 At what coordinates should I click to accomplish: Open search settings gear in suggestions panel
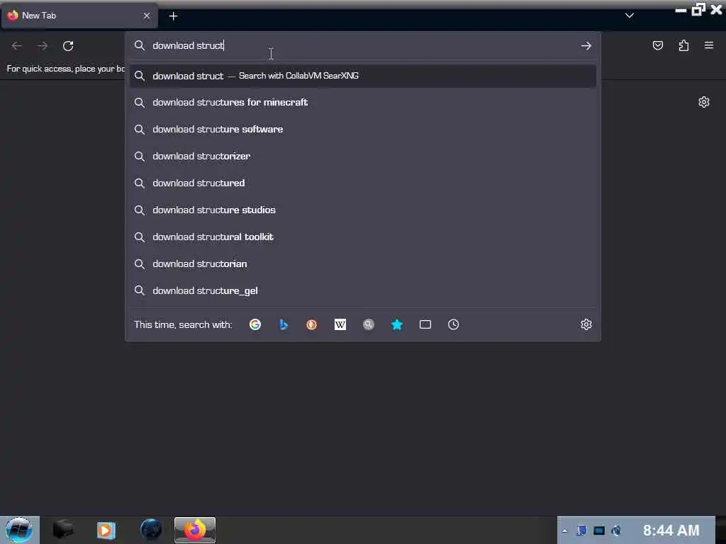[x=586, y=324]
